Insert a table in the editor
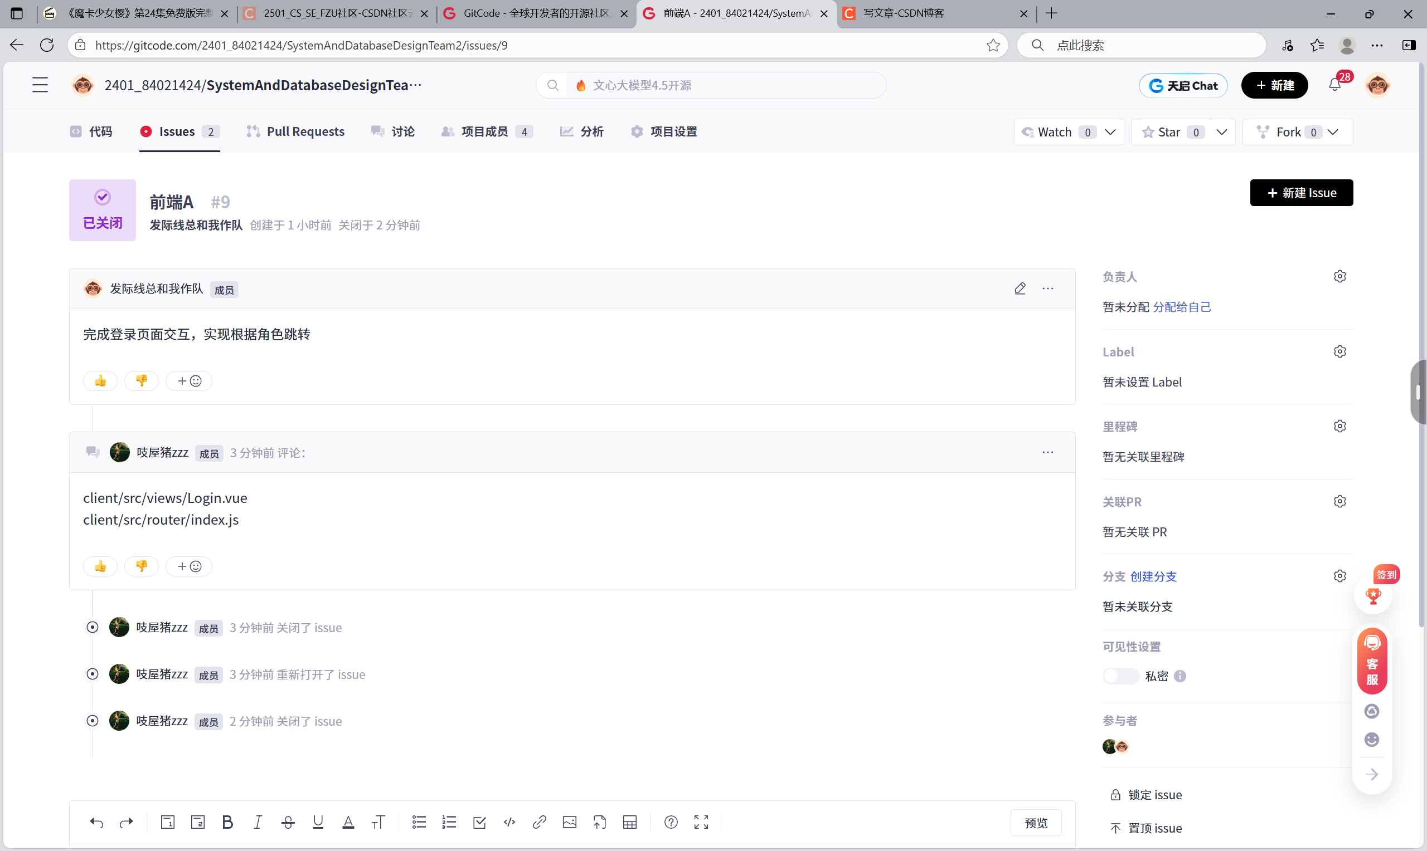Viewport: 1427px width, 851px height. point(629,823)
